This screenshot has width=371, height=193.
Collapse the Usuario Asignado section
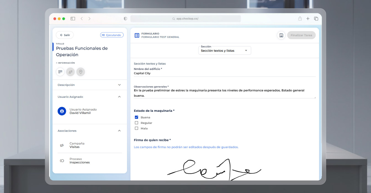coord(119,97)
